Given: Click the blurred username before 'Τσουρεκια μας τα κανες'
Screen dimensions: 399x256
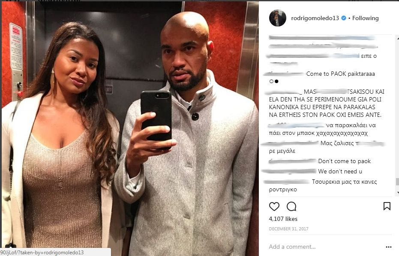Looking at the screenshot, I should [287, 182].
